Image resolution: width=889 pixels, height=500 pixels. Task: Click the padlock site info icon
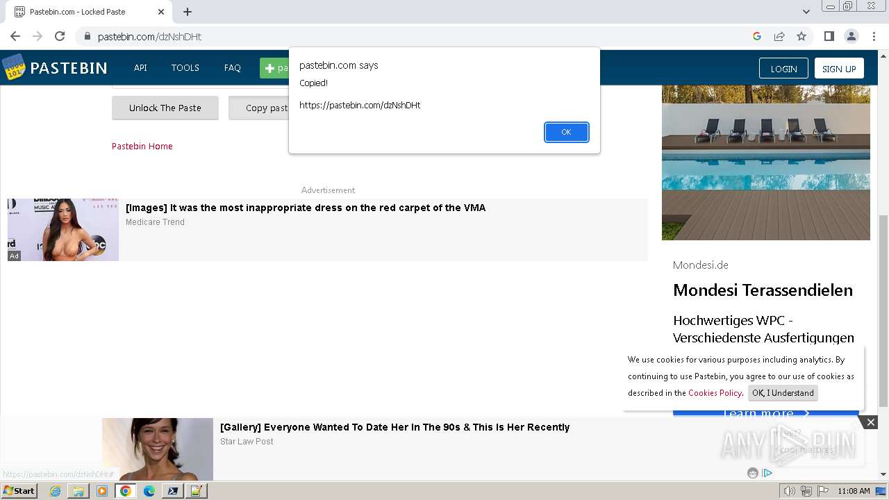coord(87,36)
